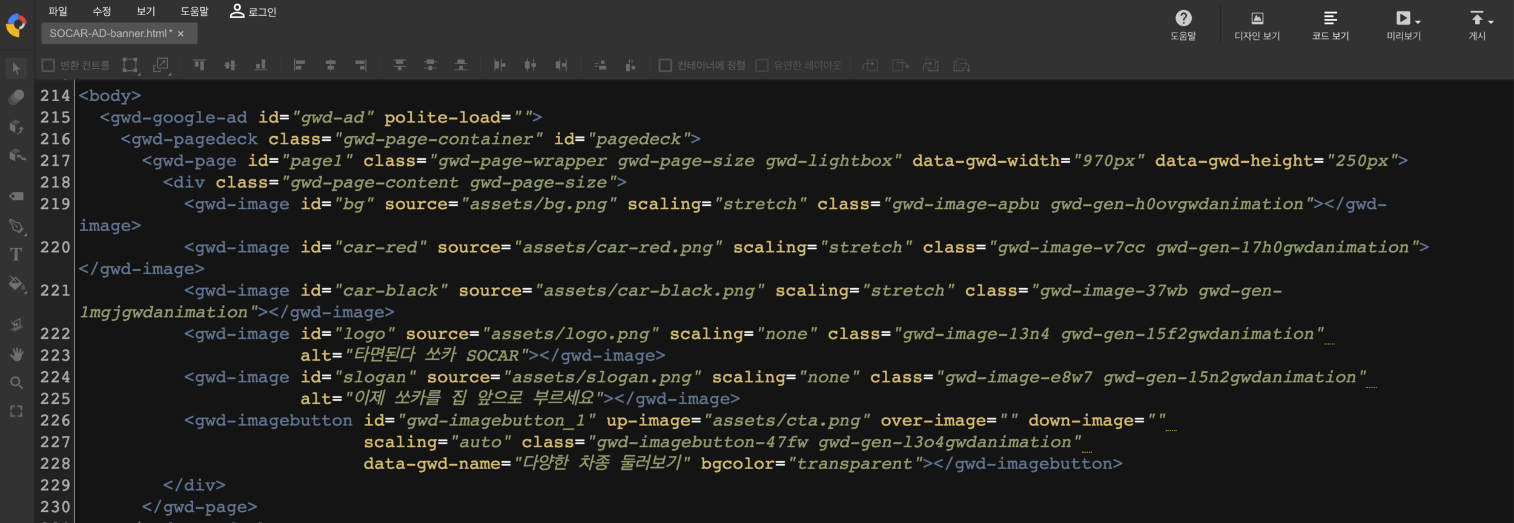Select the overlapping circles motion path tool
Viewport: 1514px width, 523px height.
(x=16, y=97)
